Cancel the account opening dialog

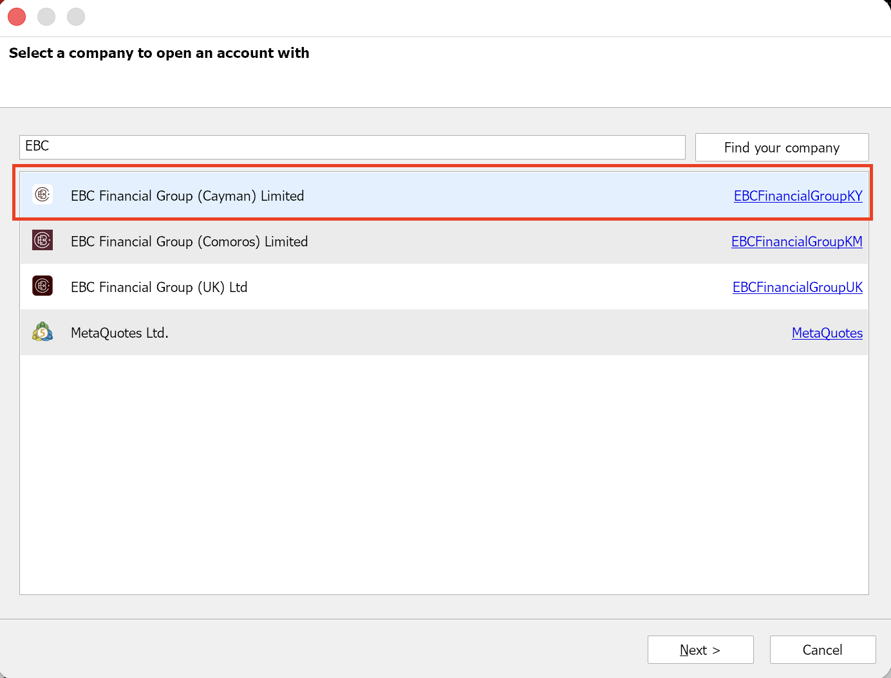coord(823,650)
